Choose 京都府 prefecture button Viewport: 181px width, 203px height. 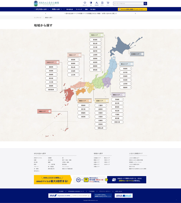click(101, 113)
